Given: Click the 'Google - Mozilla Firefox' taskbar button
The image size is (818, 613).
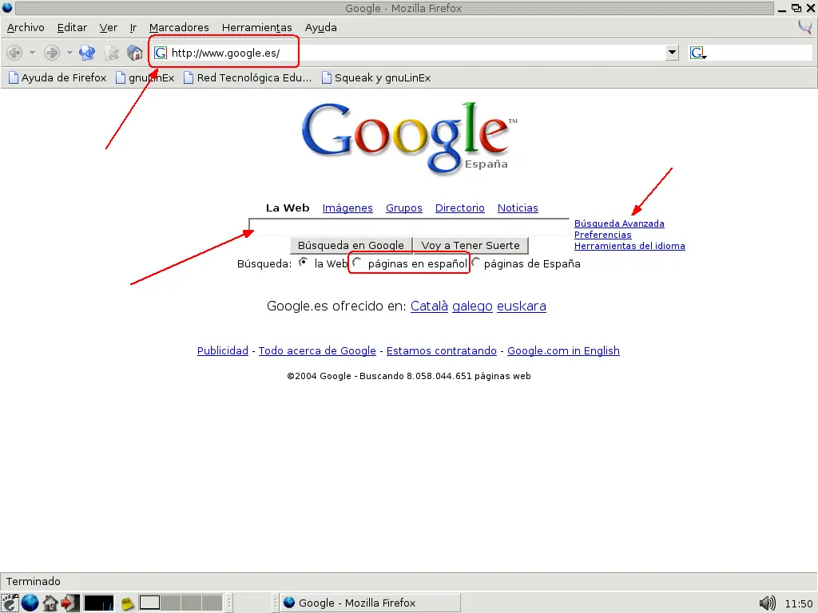Looking at the screenshot, I should pyautogui.click(x=371, y=603).
